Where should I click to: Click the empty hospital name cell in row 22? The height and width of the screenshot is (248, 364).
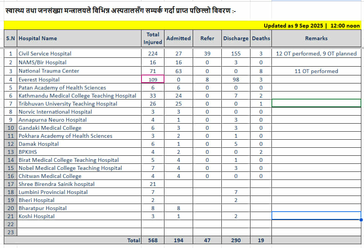coord(79,224)
